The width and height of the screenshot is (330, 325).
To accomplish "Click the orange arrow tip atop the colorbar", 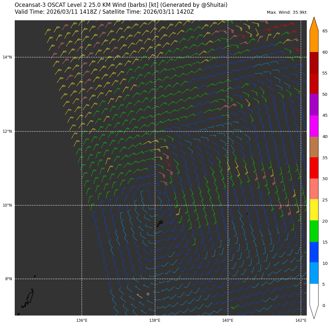I will (x=314, y=23).
